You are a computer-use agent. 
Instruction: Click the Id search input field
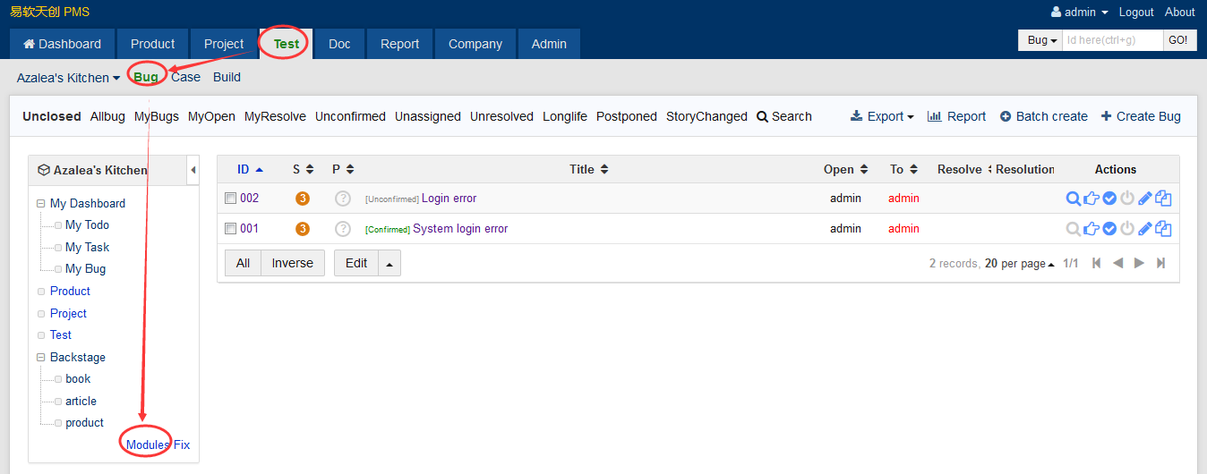click(1112, 40)
